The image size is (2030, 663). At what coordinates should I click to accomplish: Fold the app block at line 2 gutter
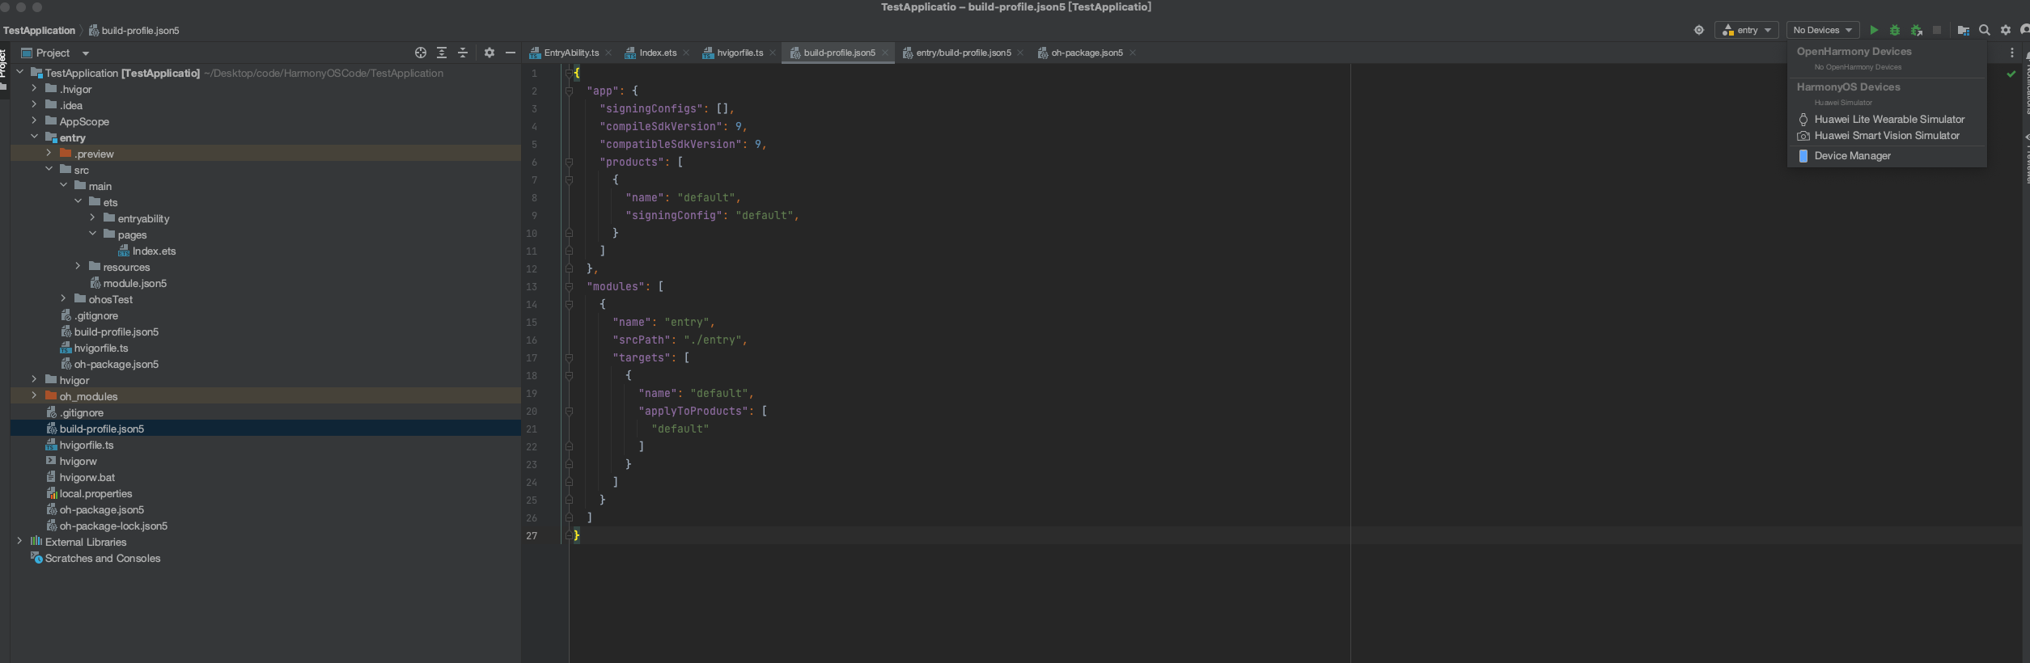pyautogui.click(x=569, y=91)
